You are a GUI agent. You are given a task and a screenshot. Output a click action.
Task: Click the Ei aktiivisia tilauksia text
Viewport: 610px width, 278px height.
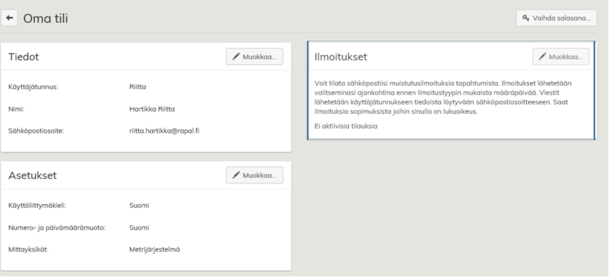[346, 126]
